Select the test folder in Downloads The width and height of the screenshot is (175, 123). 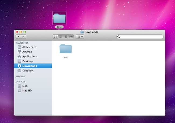(65, 50)
